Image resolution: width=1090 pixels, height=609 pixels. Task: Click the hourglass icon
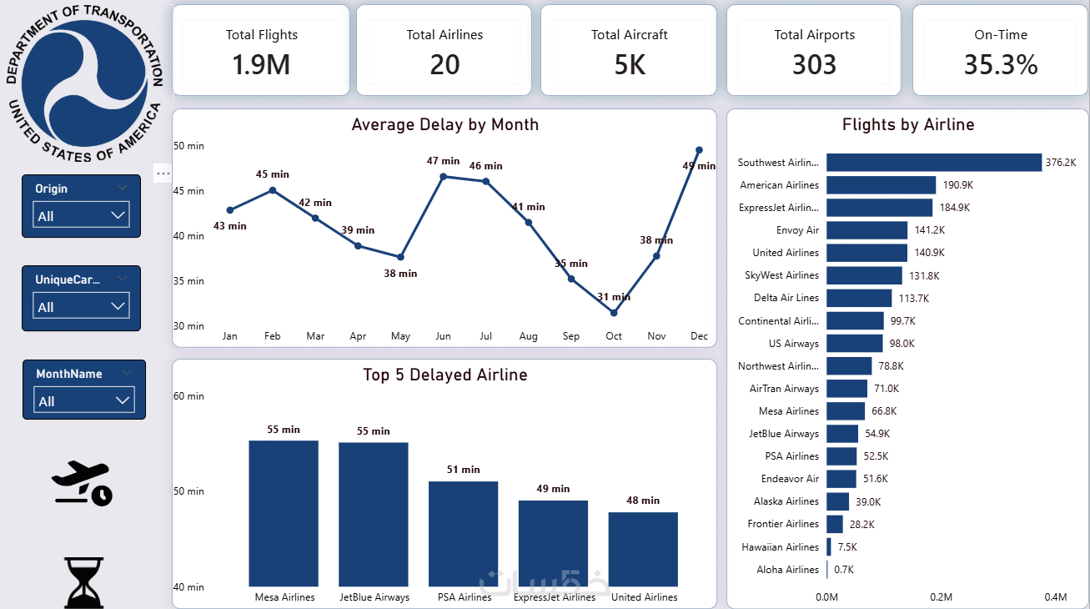[x=84, y=582]
